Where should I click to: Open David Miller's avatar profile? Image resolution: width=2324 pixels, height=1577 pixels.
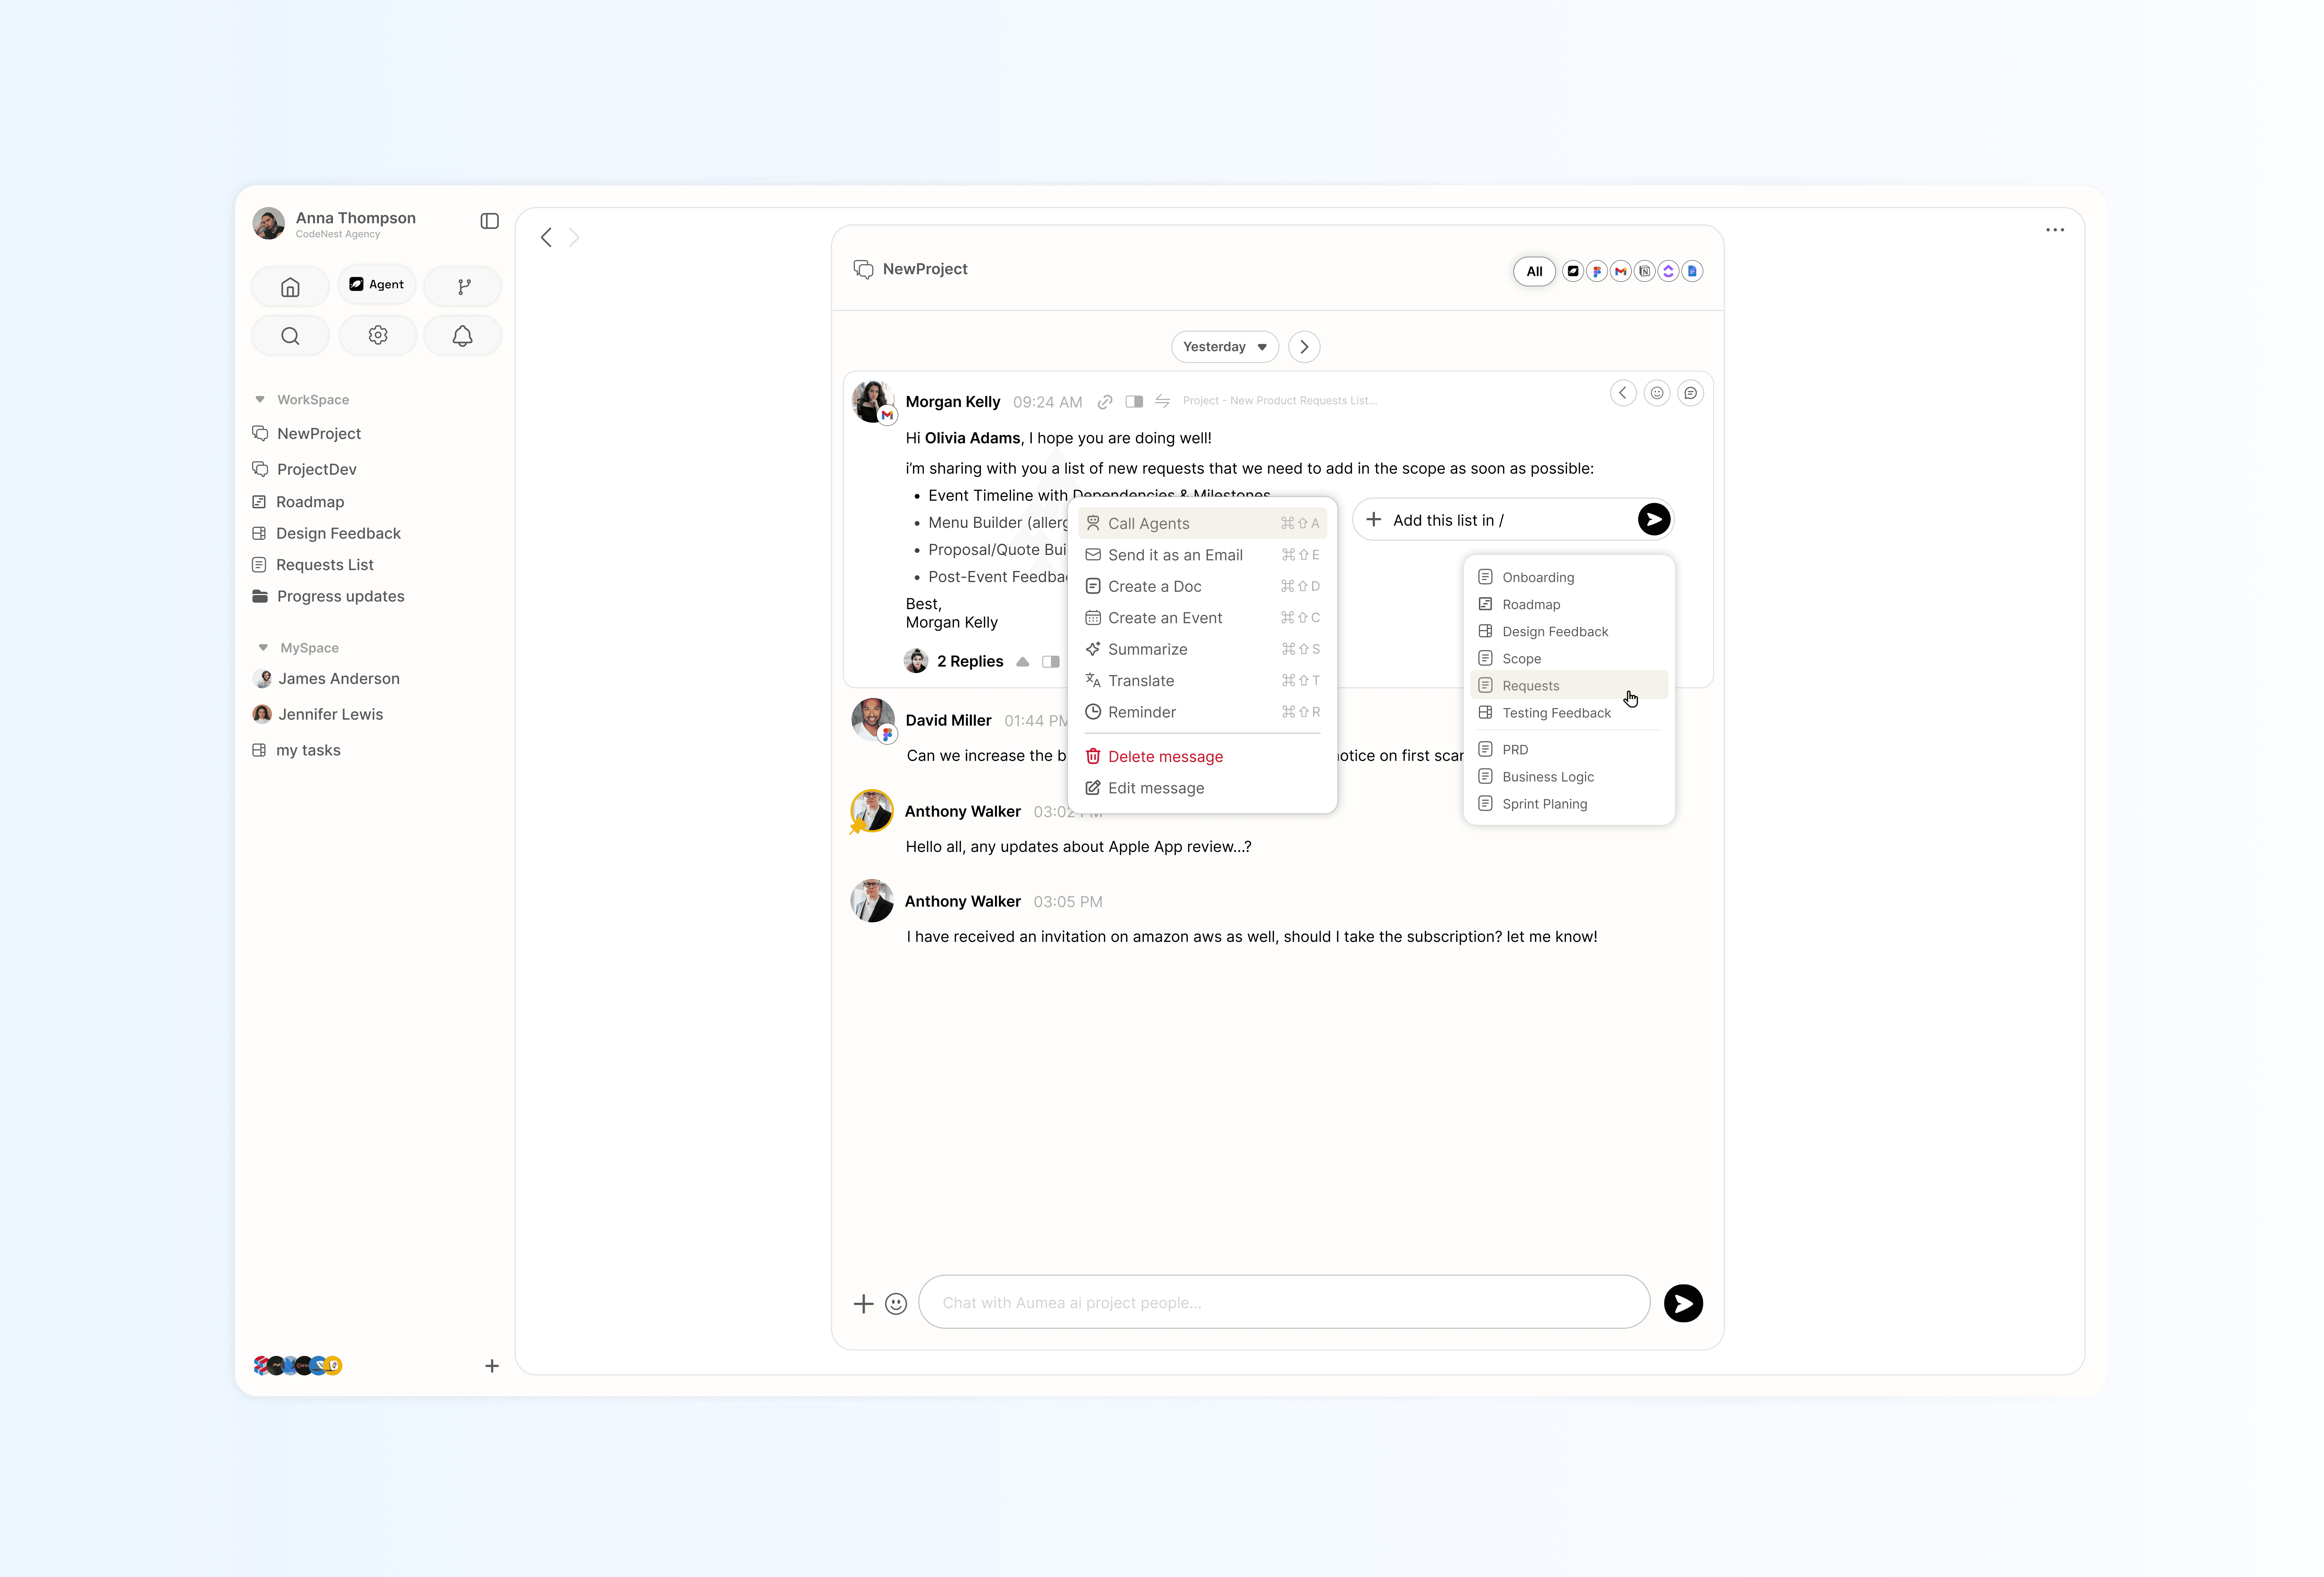[873, 719]
